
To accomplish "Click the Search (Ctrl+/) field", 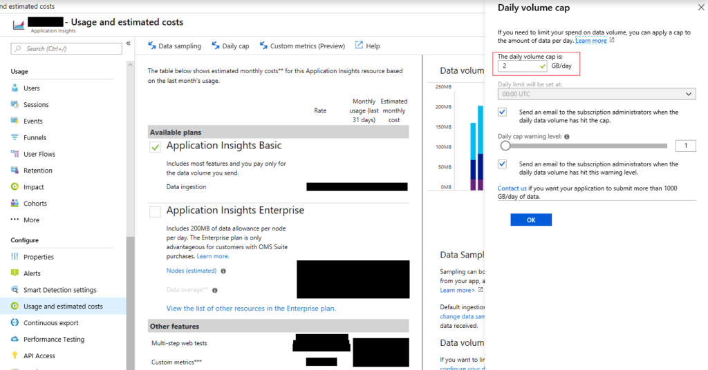I will [66, 49].
